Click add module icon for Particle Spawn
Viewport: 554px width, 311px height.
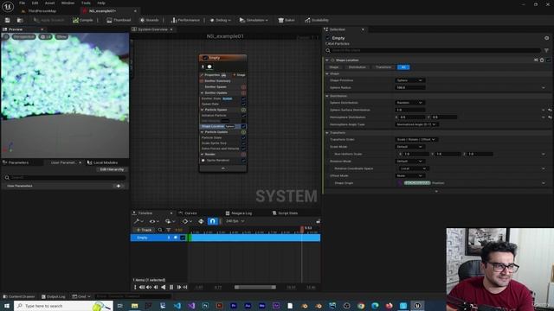click(243, 110)
